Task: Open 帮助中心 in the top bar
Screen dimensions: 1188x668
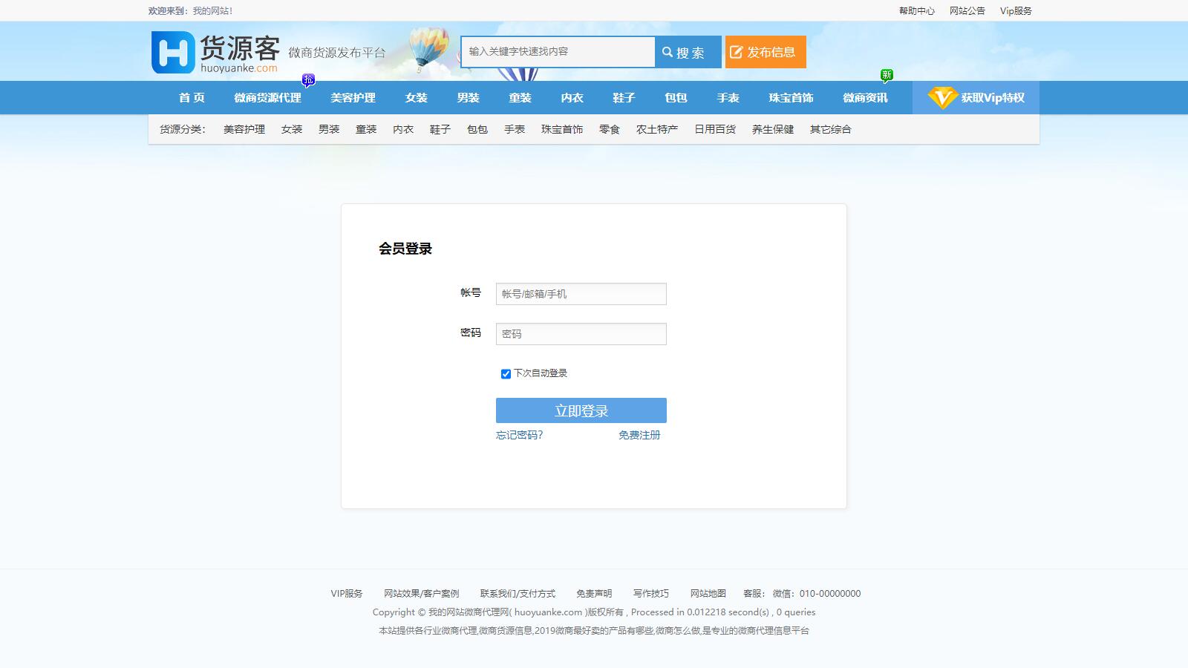Action: (x=916, y=11)
